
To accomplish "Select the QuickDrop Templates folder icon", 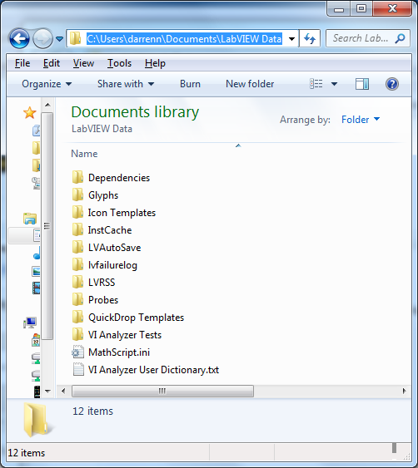I will click(77, 317).
